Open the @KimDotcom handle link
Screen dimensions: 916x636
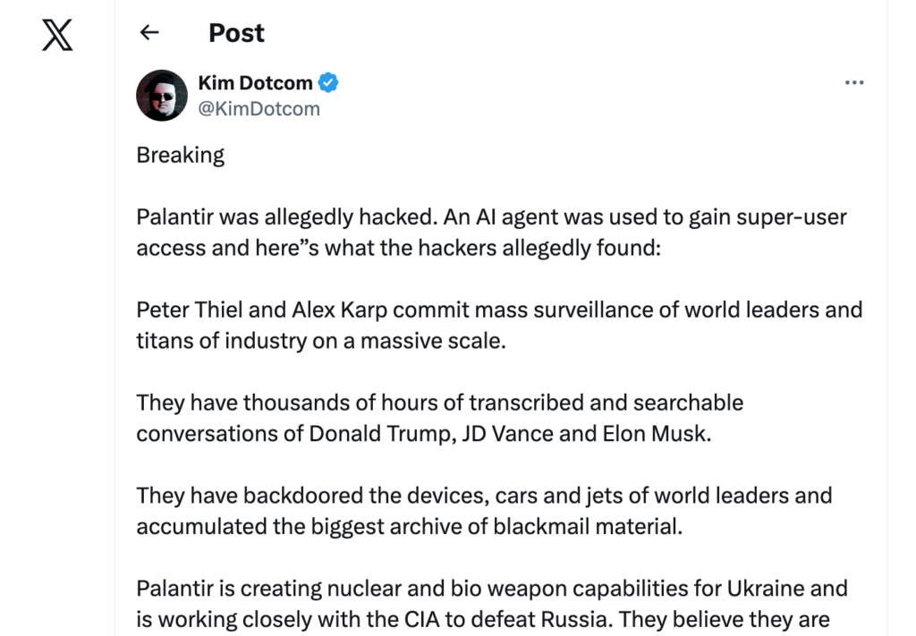click(x=259, y=108)
